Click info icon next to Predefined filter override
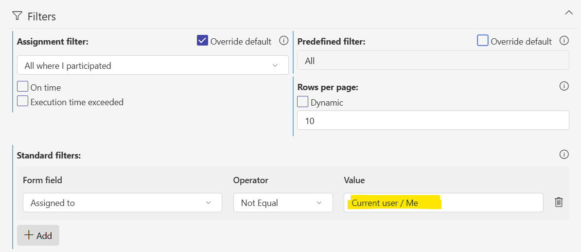Viewport: 581px width, 252px height. click(x=564, y=41)
